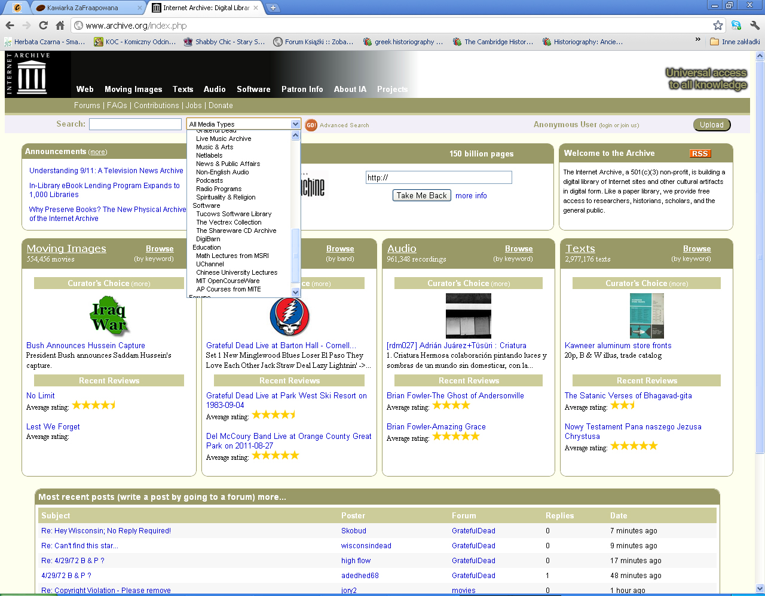Open the Moving Images menu item
The image size is (765, 596).
[x=133, y=89]
